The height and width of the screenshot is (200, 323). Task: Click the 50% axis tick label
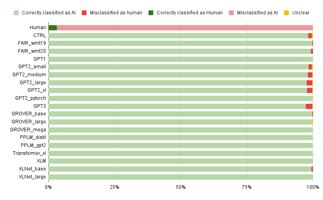(x=181, y=187)
